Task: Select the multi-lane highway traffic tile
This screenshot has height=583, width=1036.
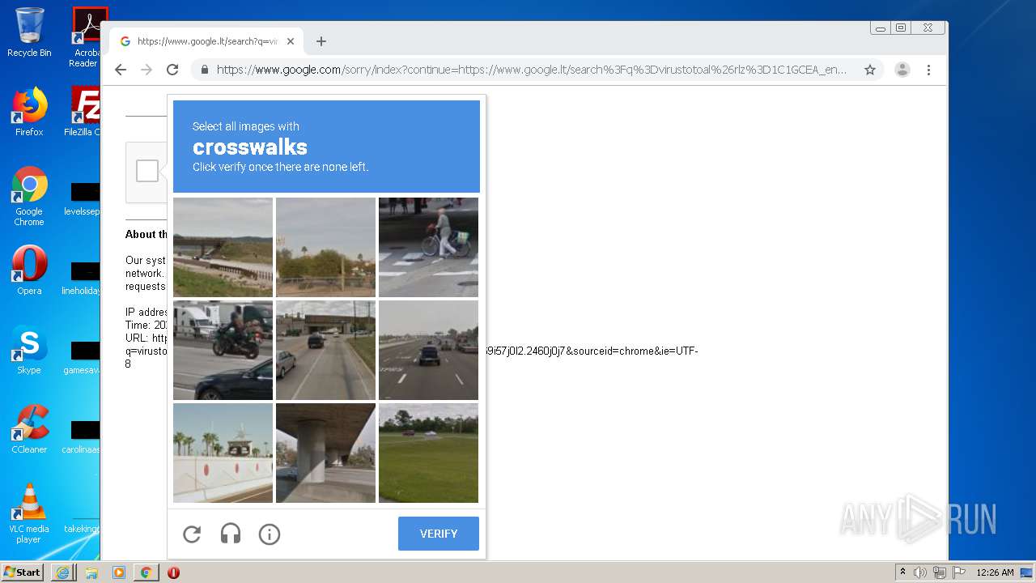Action: [428, 350]
